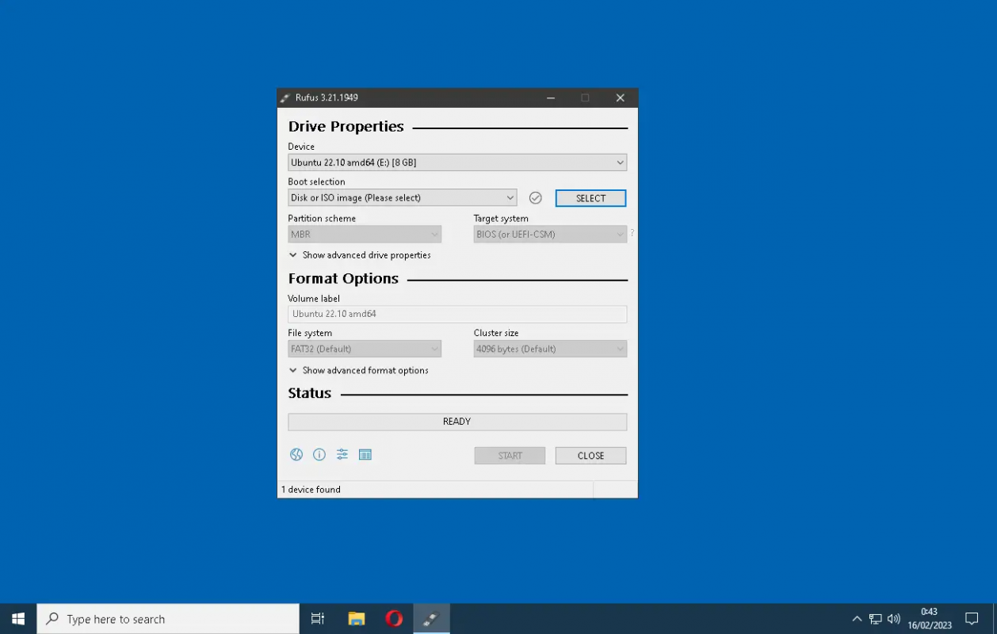The height and width of the screenshot is (634, 997).
Task: Click the '1 device found' status text
Action: tap(311, 490)
